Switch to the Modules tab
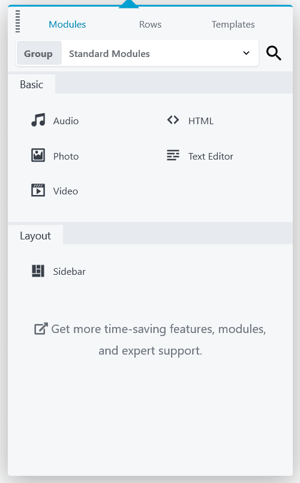 coord(67,25)
